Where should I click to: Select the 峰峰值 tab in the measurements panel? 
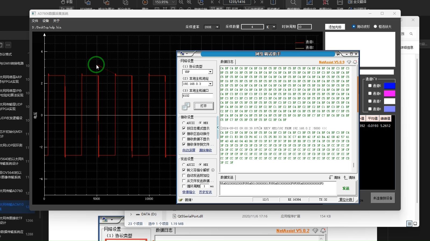(385, 118)
